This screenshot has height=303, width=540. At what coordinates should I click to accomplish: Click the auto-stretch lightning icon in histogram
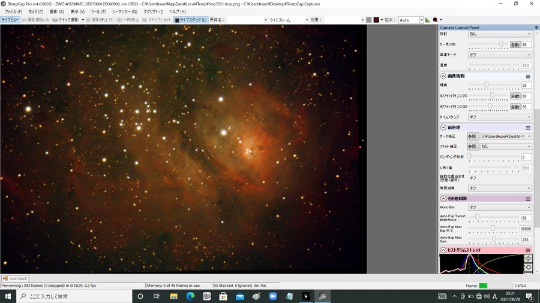(528, 258)
